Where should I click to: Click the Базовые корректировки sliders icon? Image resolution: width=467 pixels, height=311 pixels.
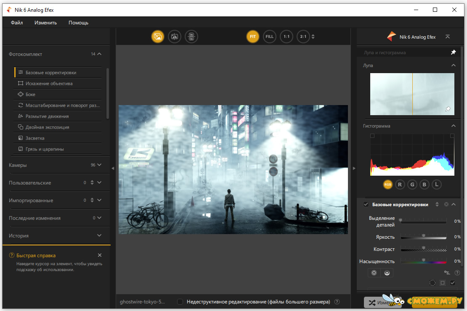point(21,72)
